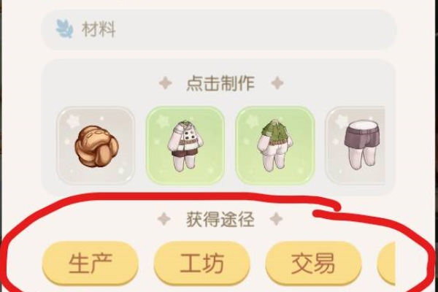Screen dimensions: 438x292
Task: Click the sparkle right of 点击制作
Action: [277, 83]
